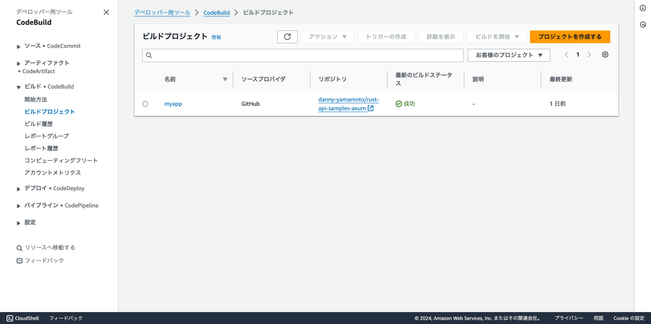Open プライバシー footer link
Viewport: 651px width, 324px height.
tap(569, 318)
